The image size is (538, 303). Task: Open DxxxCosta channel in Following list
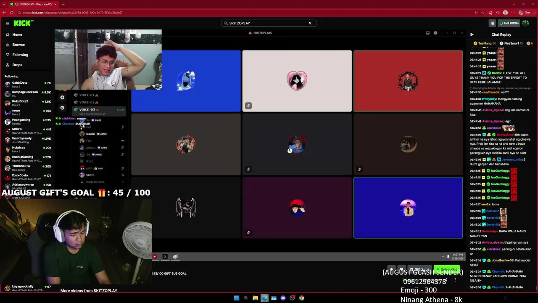pyautogui.click(x=27, y=177)
